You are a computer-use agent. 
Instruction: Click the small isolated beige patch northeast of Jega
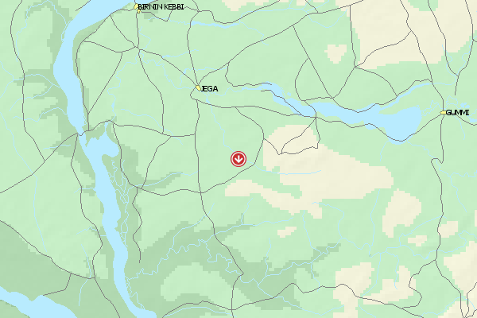(x=336, y=53)
